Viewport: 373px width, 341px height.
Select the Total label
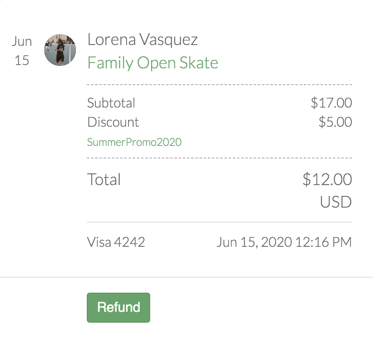pos(104,180)
